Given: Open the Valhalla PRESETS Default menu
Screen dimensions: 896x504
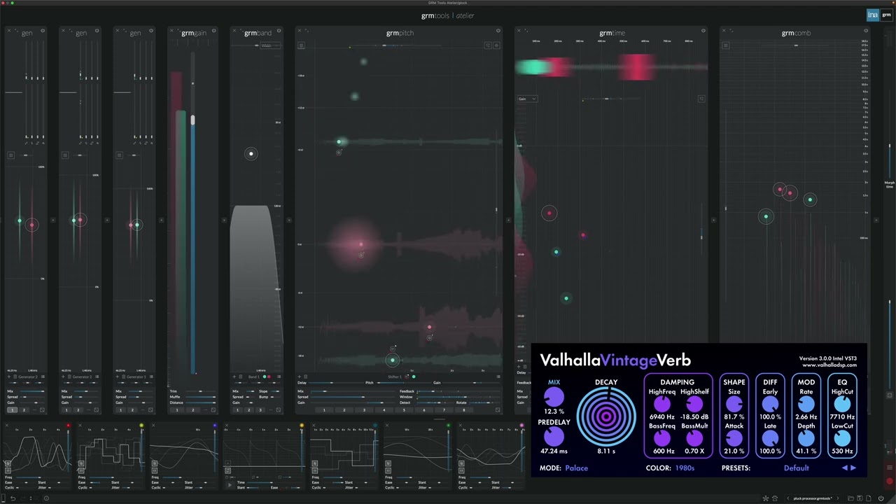Looking at the screenshot, I should (796, 468).
